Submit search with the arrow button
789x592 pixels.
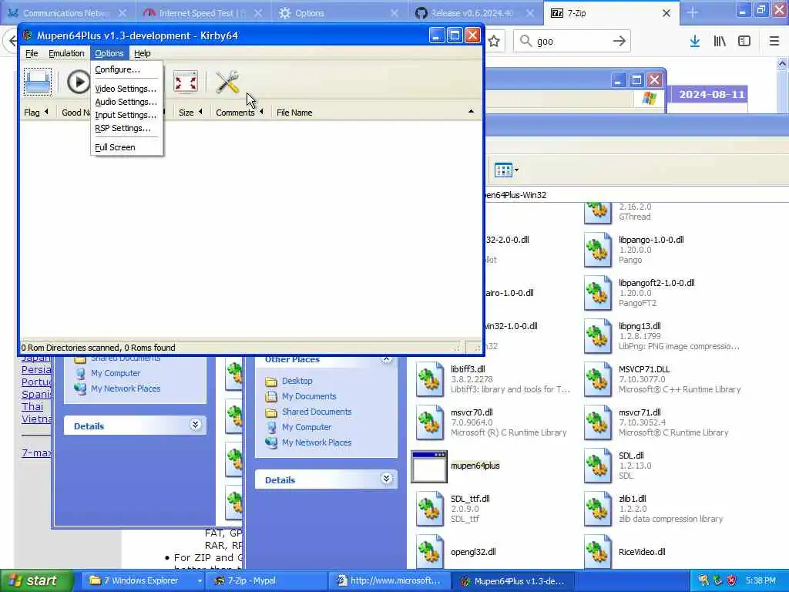[x=619, y=42]
